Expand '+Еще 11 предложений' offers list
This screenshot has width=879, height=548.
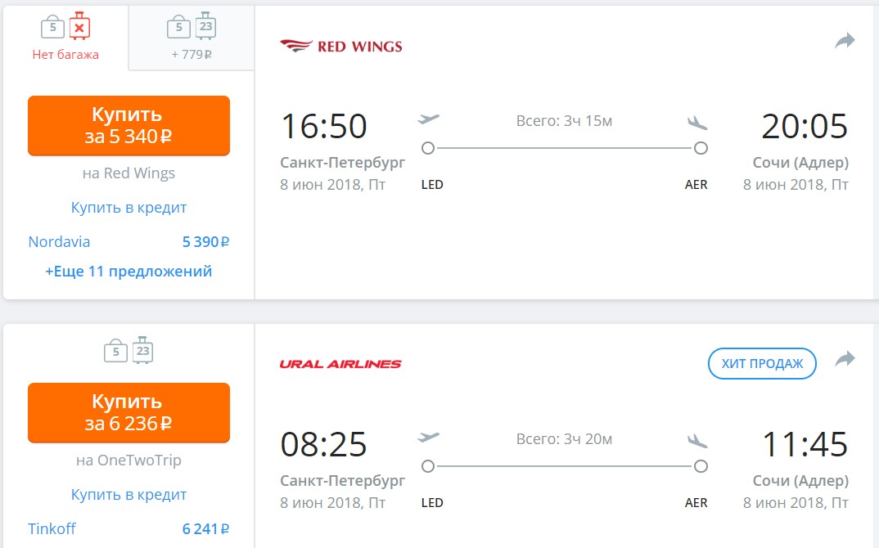(129, 272)
